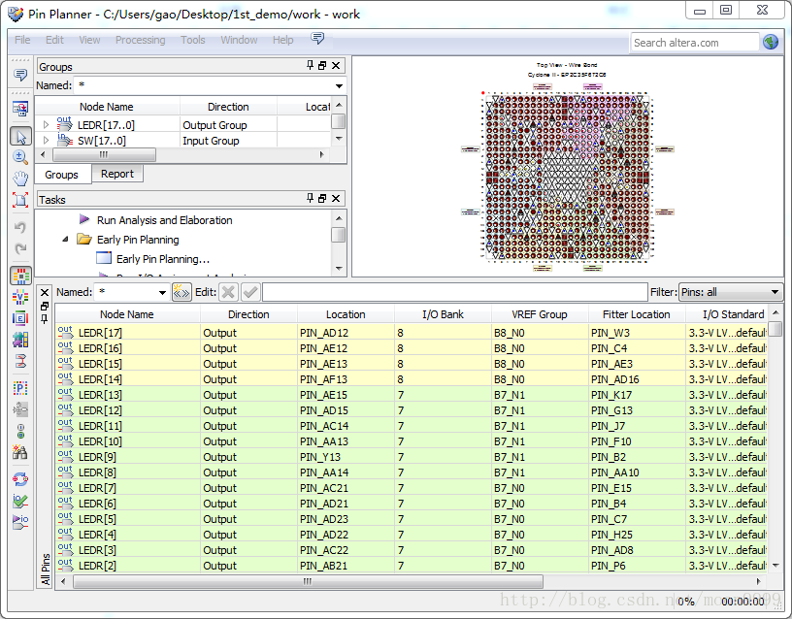Toggle the show I/O banks colored grid icon
The height and width of the screenshot is (619, 792).
click(x=20, y=277)
